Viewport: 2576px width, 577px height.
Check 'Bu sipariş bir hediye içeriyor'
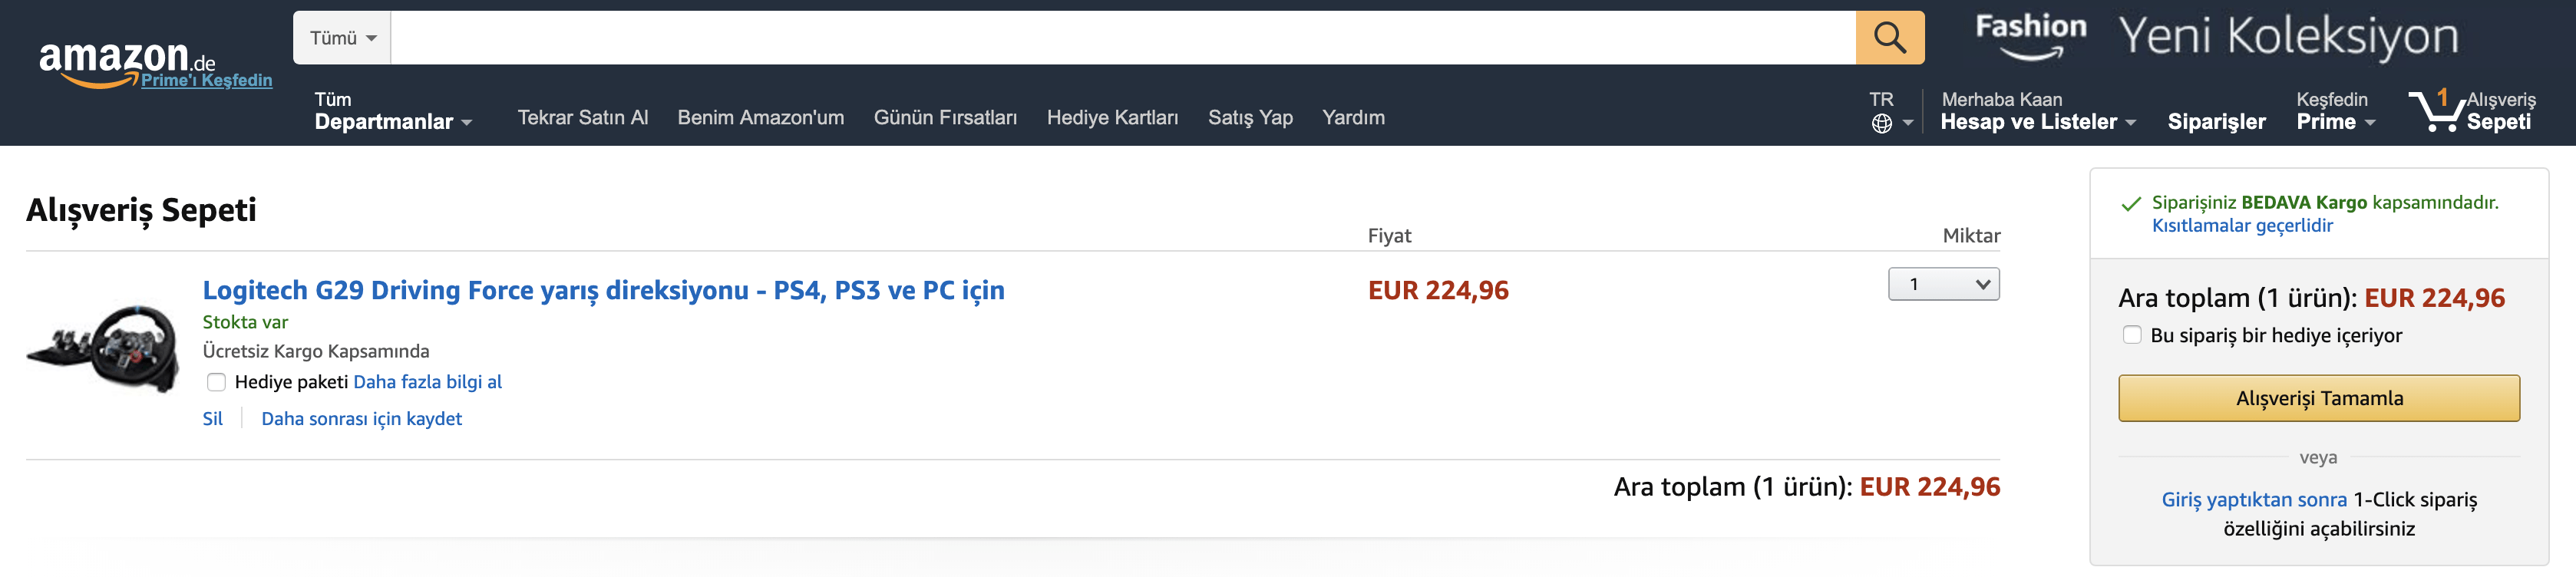tap(2131, 335)
